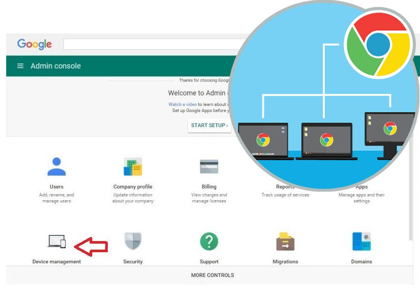Click 'Admin console' title text
Viewport: 420px width, 290px height.
pyautogui.click(x=56, y=66)
